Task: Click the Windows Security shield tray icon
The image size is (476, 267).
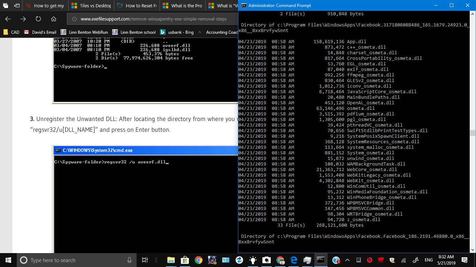Action: [392, 260]
